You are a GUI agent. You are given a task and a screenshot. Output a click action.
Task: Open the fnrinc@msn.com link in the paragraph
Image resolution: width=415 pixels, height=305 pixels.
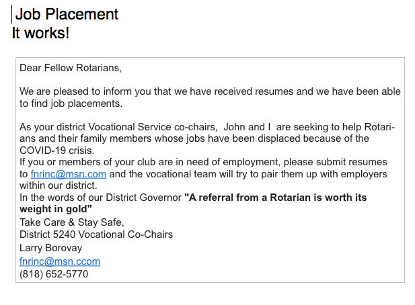point(69,174)
